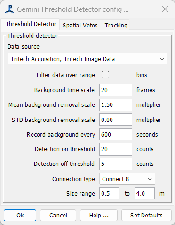This screenshot has height=225, width=175.
Task: Close the Gemini Threshold Detector dialog
Action: point(165,9)
